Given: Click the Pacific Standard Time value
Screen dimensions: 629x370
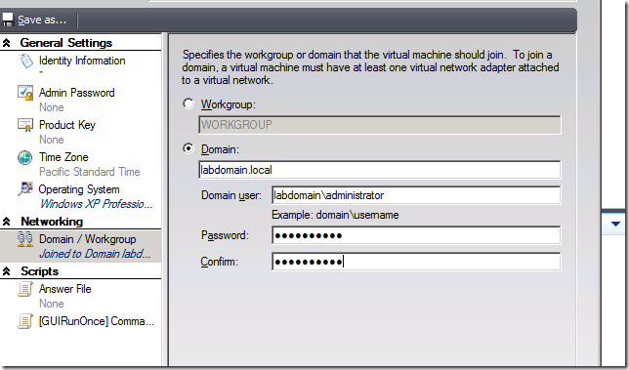Looking at the screenshot, I should pos(90,172).
